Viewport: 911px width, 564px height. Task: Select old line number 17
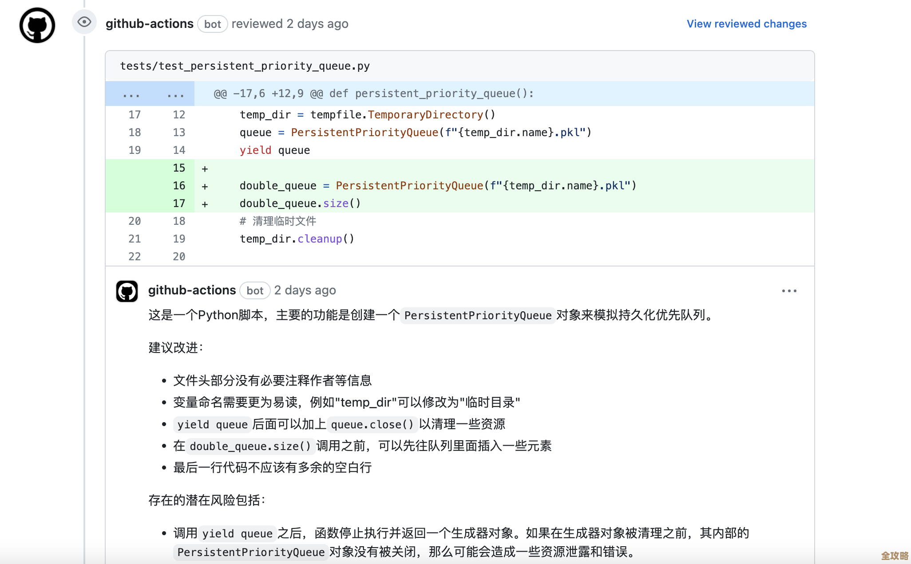click(x=135, y=115)
